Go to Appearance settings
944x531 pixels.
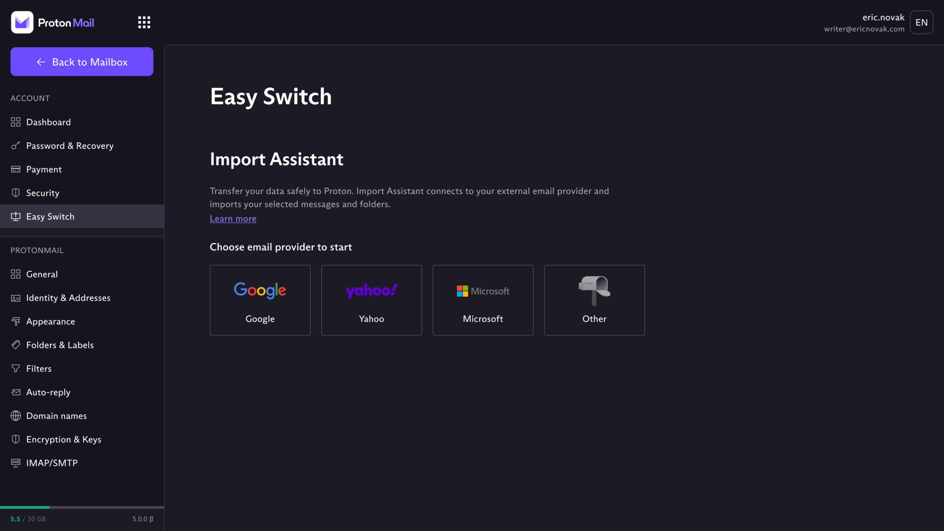82,321
